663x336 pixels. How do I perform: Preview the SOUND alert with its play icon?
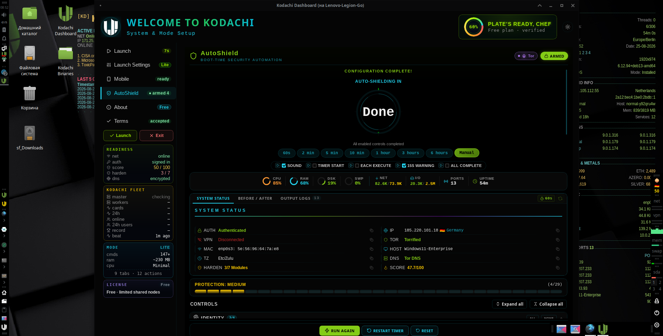point(278,166)
